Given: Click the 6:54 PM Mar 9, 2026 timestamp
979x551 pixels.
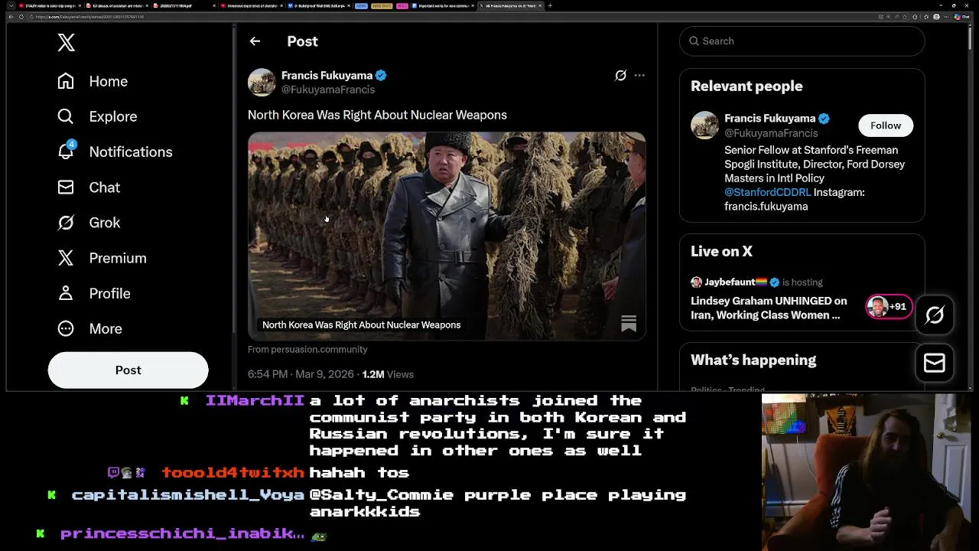Looking at the screenshot, I should [301, 374].
